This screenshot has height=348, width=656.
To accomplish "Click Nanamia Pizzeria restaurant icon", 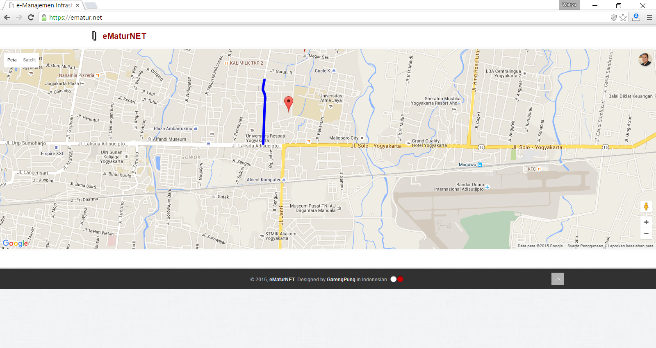I will pyautogui.click(x=98, y=75).
